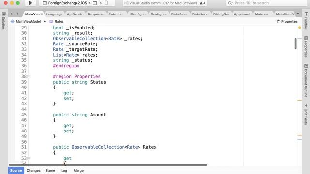Click the endregion fold marker at line 36
The height and width of the screenshot is (174, 310).
29,66
